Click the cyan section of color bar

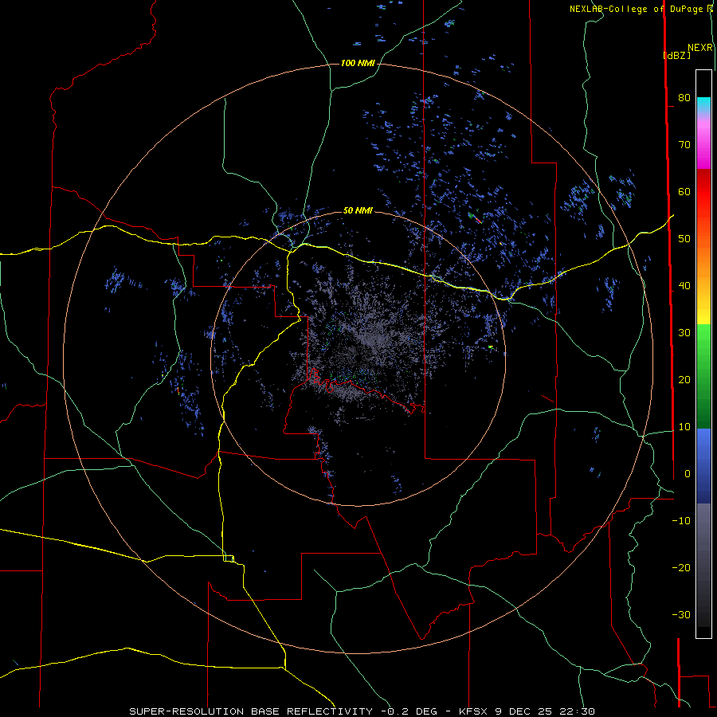703,104
